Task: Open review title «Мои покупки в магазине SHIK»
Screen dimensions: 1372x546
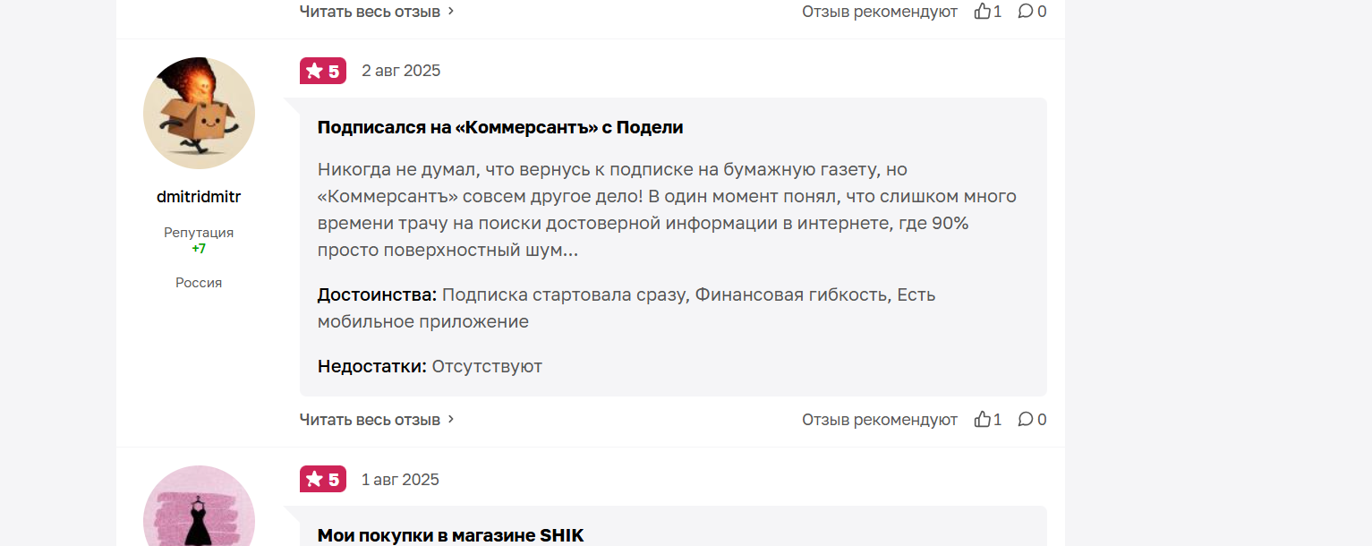Action: coord(450,535)
